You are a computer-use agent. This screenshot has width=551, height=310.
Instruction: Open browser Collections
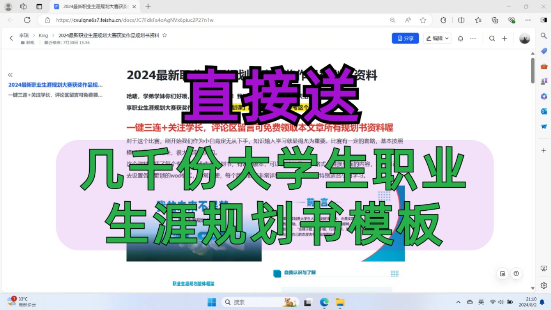point(495,20)
